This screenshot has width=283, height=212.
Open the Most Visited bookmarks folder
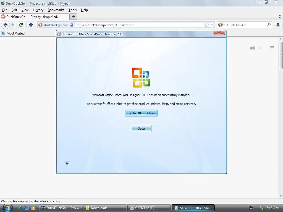tap(13, 33)
